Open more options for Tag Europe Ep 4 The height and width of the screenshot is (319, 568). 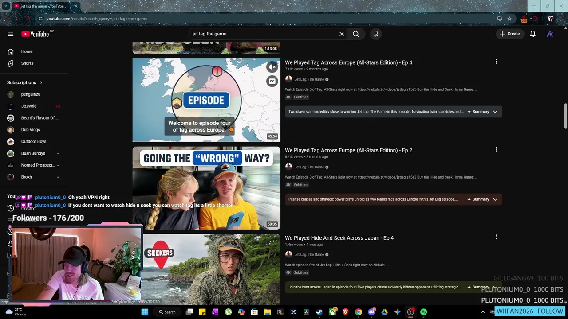tap(496, 62)
